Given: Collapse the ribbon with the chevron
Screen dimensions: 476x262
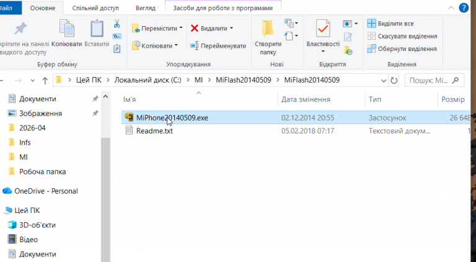Looking at the screenshot, I should pos(451,8).
